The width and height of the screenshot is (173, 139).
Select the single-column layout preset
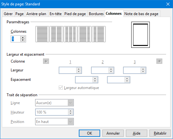[42, 34]
